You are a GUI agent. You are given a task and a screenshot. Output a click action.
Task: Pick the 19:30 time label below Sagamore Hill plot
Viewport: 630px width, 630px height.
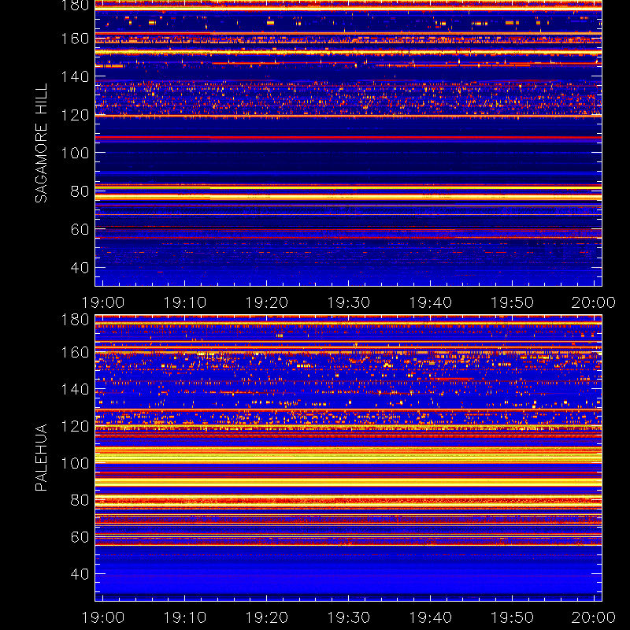(348, 302)
